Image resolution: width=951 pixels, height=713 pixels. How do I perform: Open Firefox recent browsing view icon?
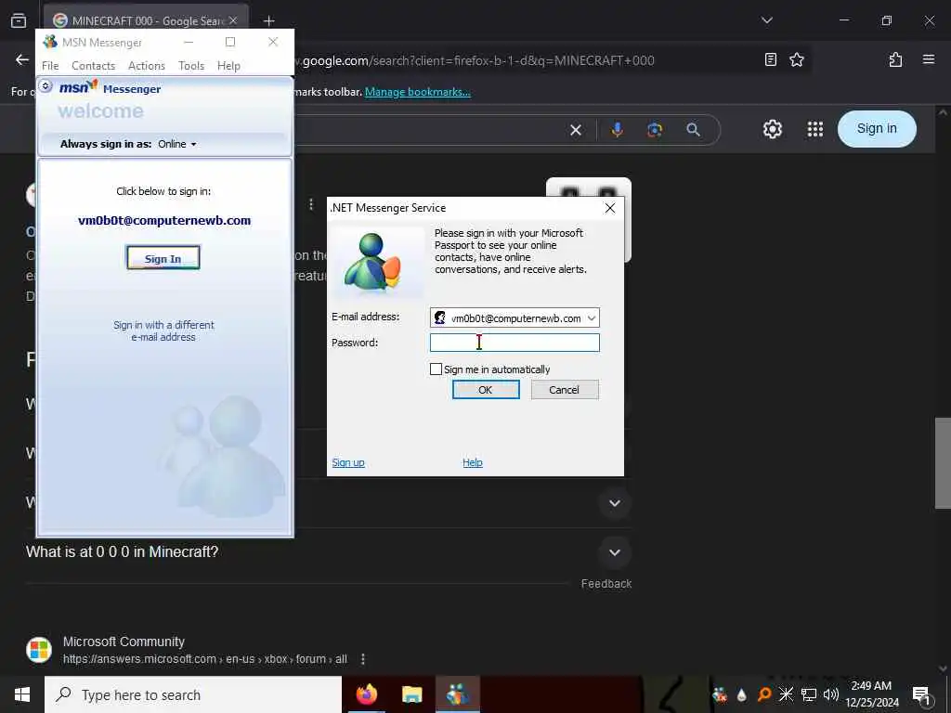click(x=19, y=20)
